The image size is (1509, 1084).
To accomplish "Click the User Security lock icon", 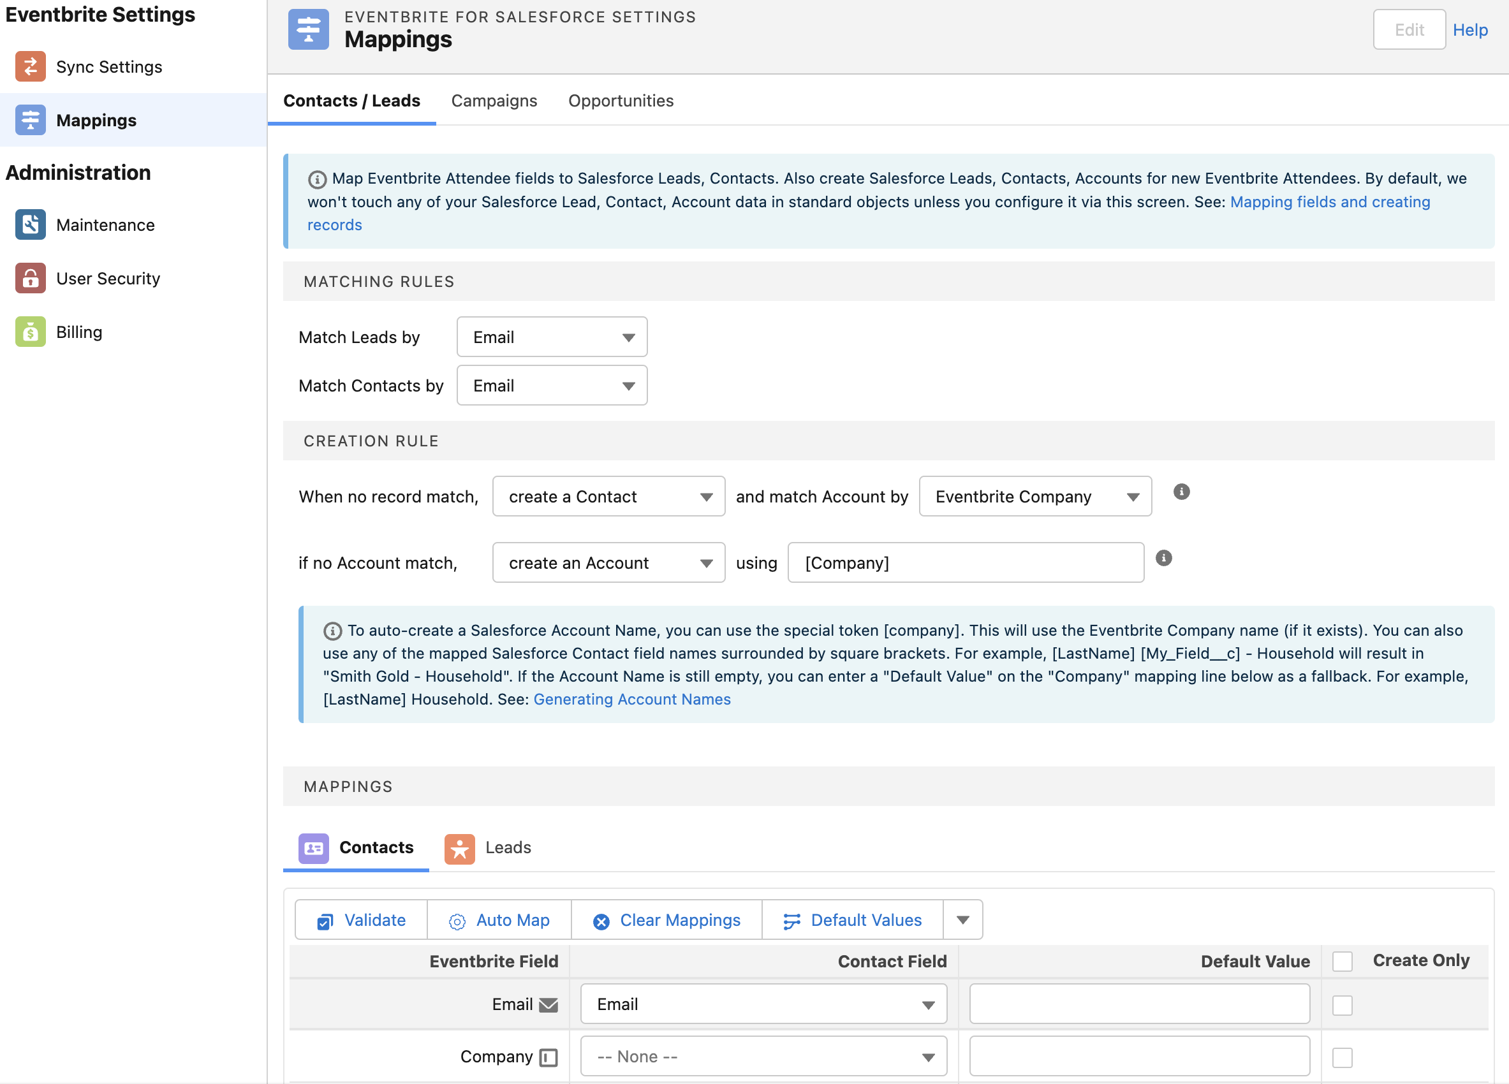I will [31, 278].
